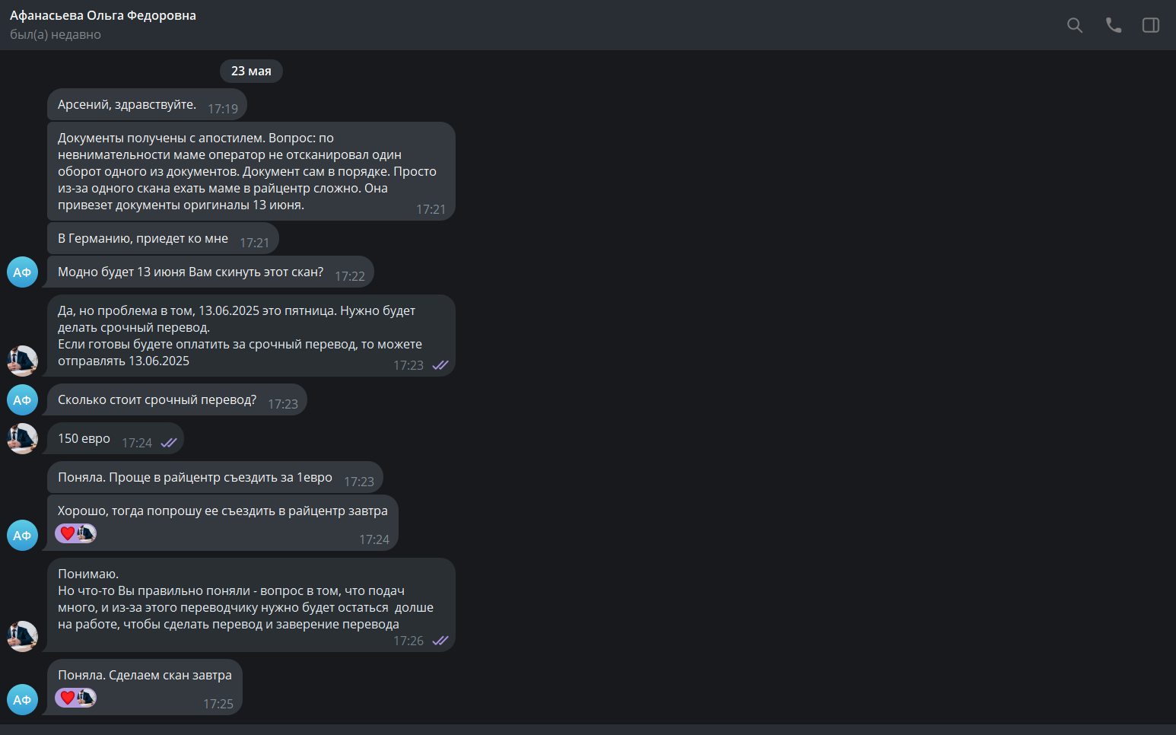
Task: Open profile from the name Афанасьева Ольга Федоровна
Action: 103,15
